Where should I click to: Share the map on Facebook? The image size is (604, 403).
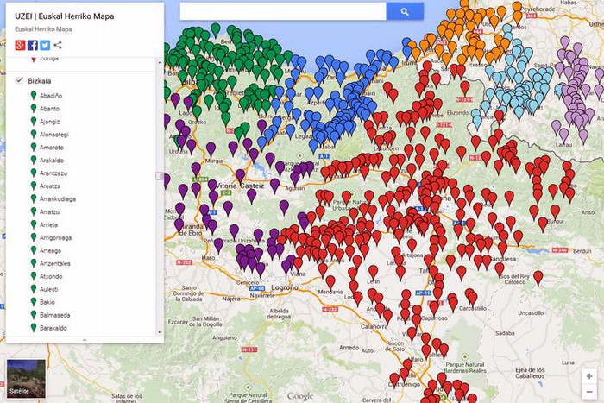[33, 45]
